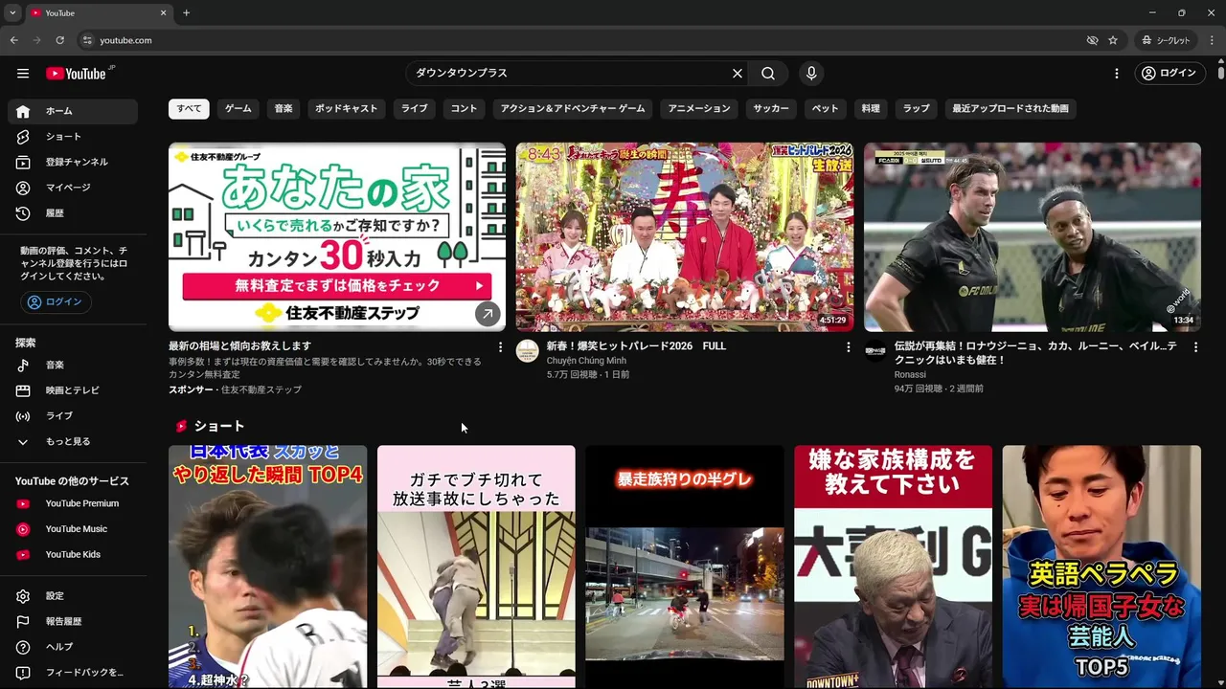Open the Ronaldinho football video thumbnail
Image resolution: width=1226 pixels, height=689 pixels.
pos(1033,237)
